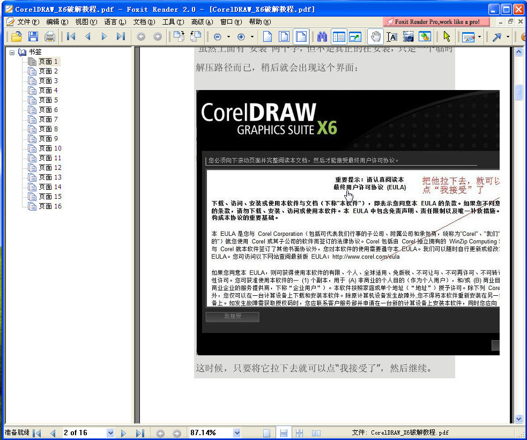
Task: Click the typewriter annotation tool icon
Action: tap(468, 37)
